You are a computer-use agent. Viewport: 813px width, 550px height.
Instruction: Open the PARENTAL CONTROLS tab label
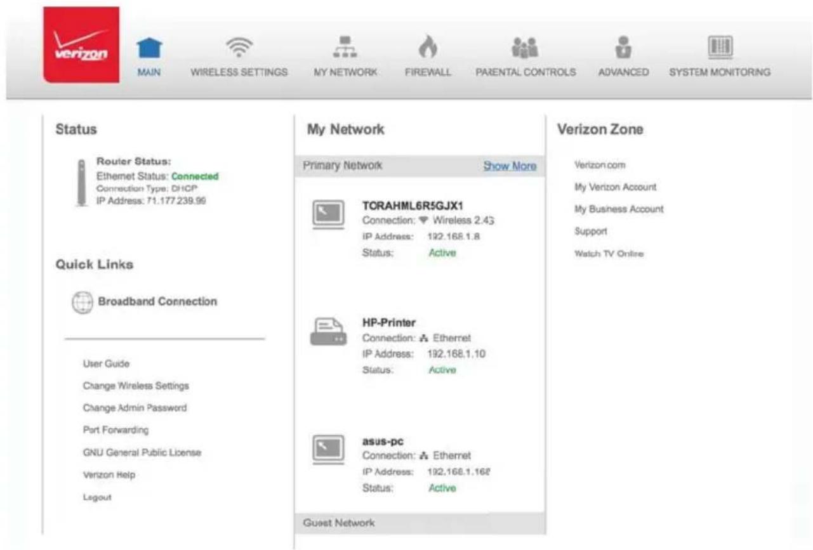point(525,72)
